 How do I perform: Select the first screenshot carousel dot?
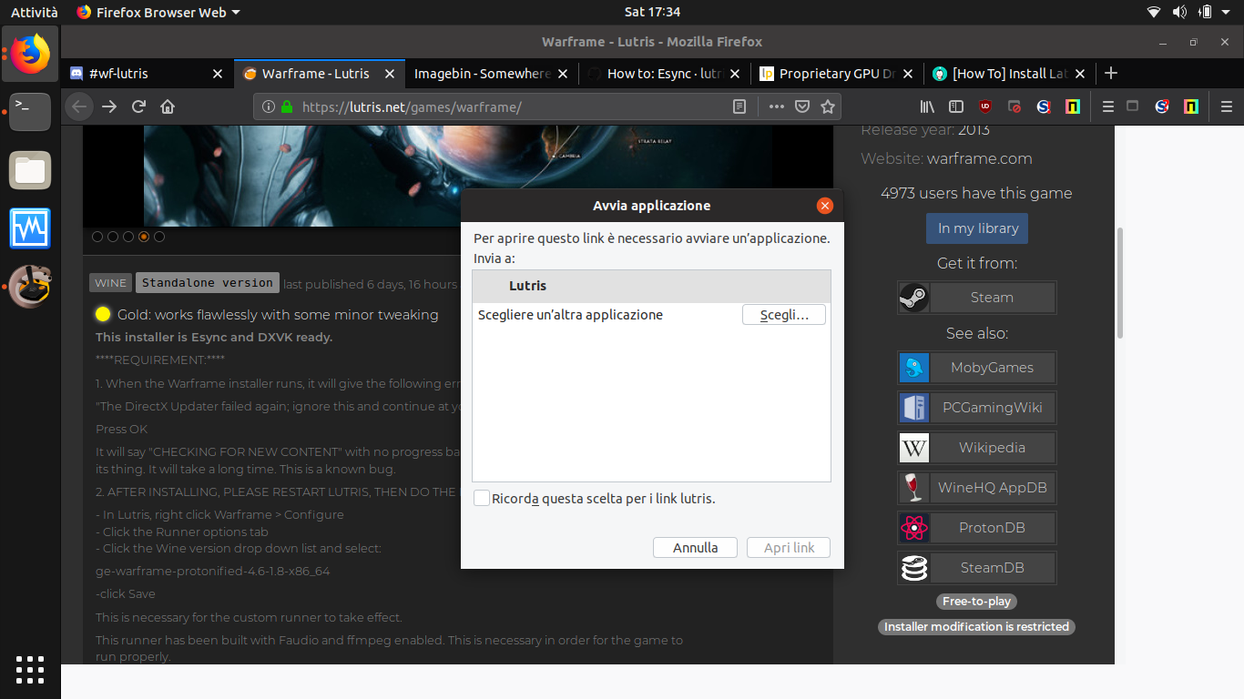tap(97, 237)
